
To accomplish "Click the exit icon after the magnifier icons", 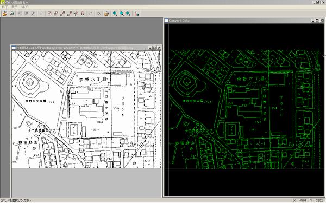I will (136, 14).
